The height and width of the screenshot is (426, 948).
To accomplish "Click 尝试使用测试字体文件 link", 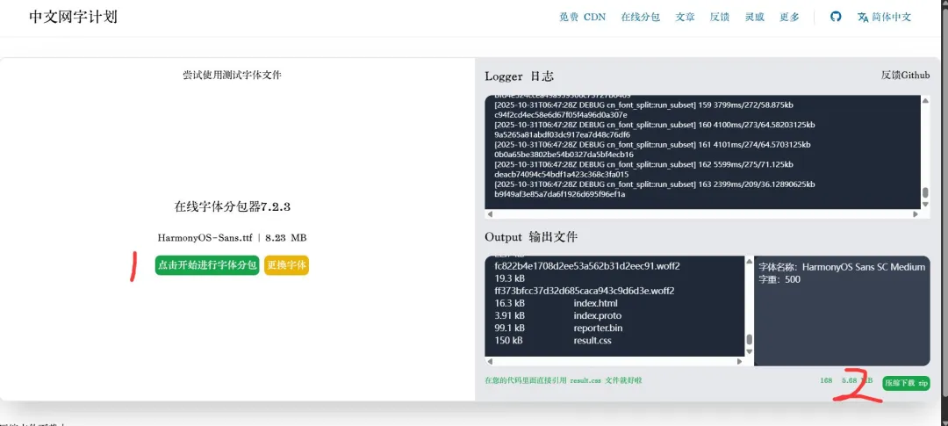I will [232, 76].
